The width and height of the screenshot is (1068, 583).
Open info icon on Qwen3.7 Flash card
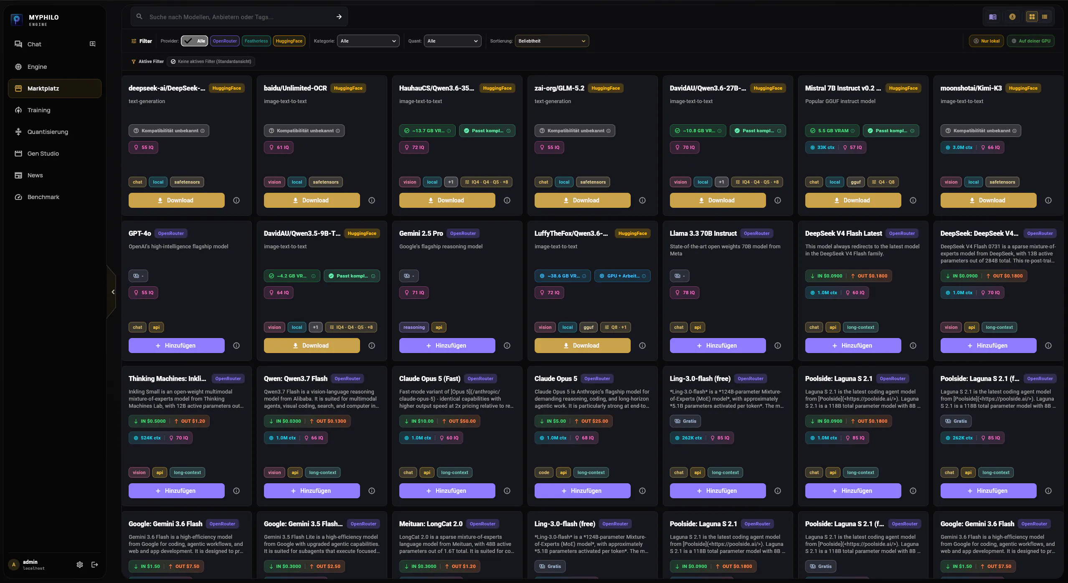[x=372, y=491]
